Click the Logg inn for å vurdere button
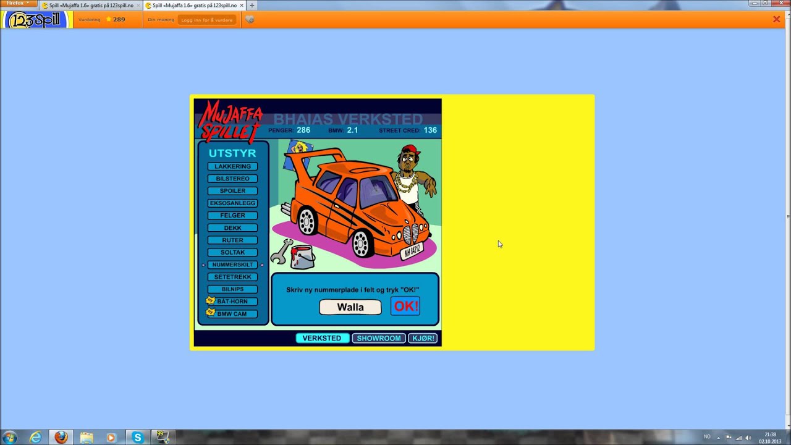This screenshot has height=445, width=791. (x=207, y=20)
